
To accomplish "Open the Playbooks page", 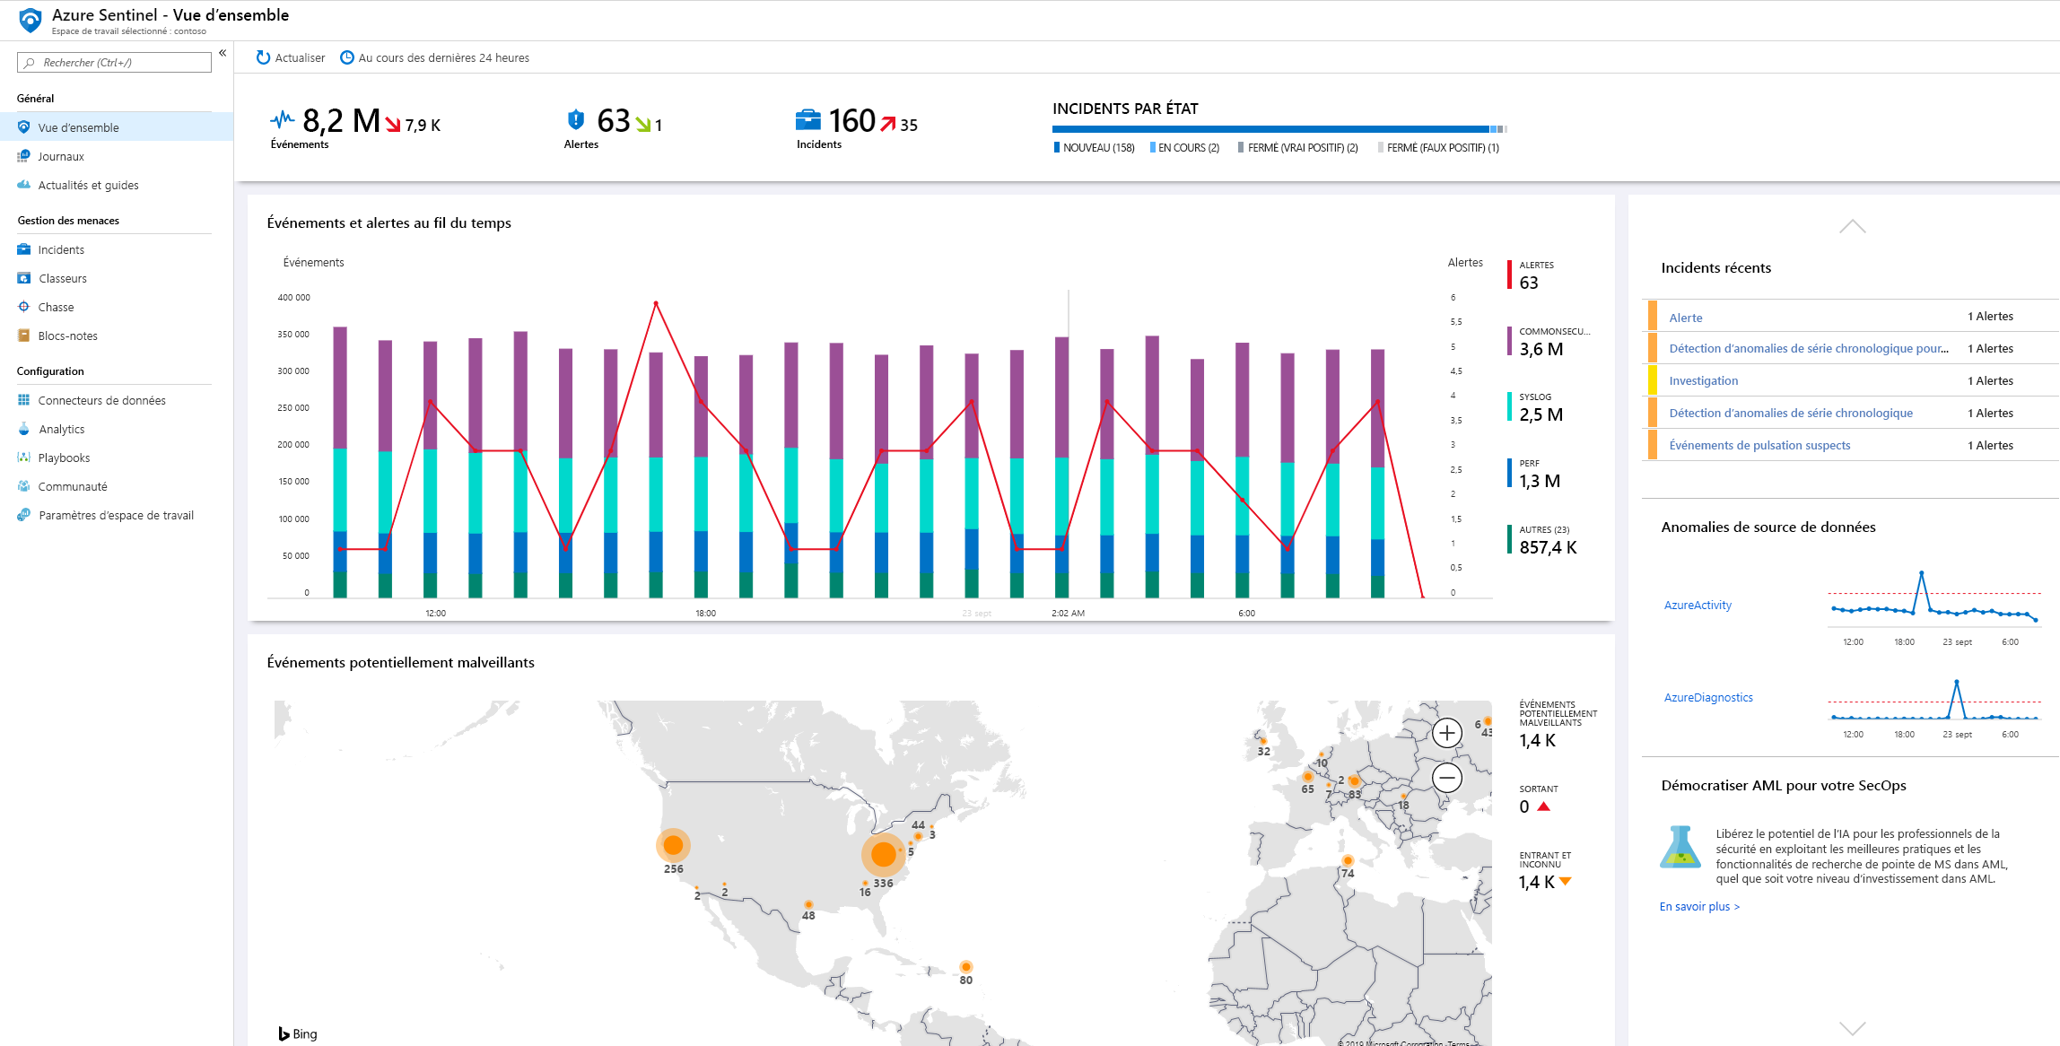I will tap(64, 458).
